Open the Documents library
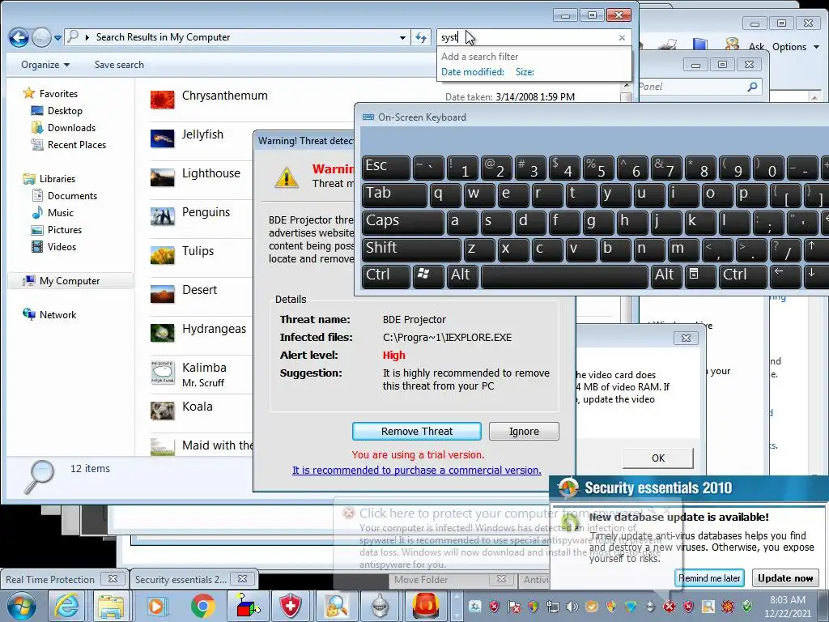 (72, 196)
